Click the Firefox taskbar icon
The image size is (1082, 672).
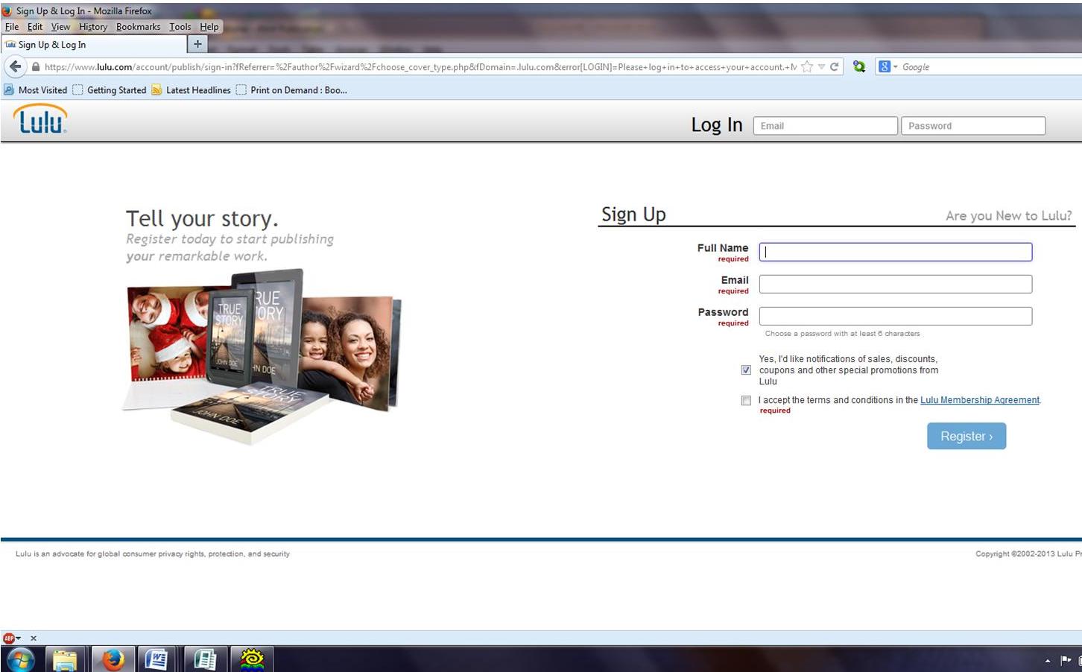pyautogui.click(x=113, y=659)
